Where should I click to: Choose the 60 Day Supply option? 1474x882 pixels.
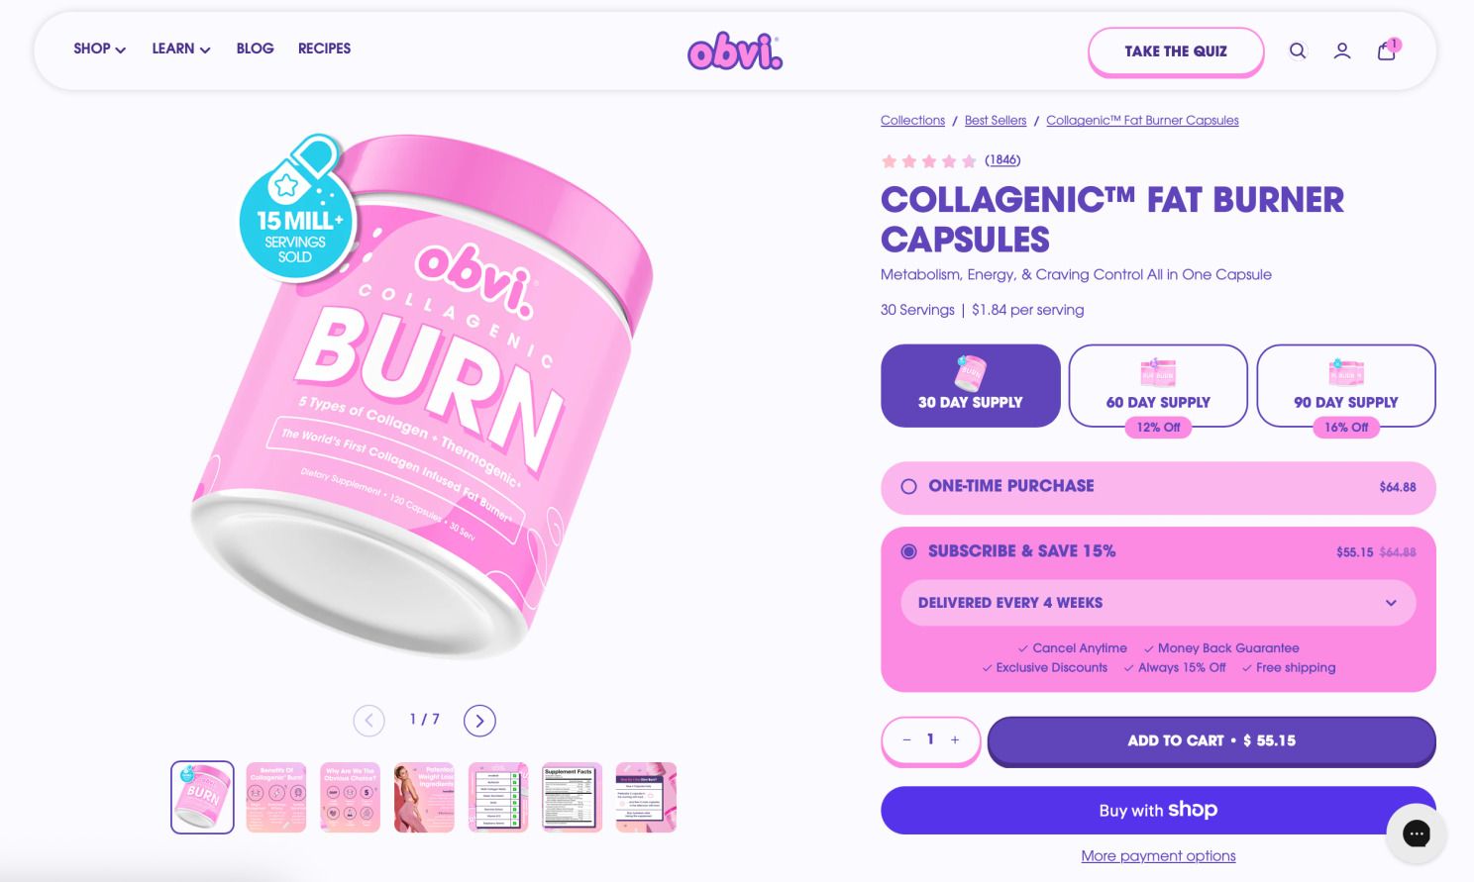1158,386
